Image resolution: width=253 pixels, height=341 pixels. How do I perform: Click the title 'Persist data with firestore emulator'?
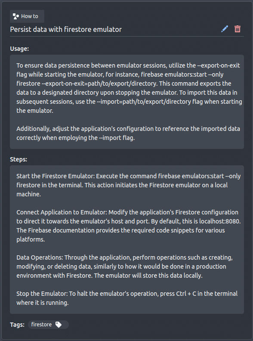(x=66, y=29)
